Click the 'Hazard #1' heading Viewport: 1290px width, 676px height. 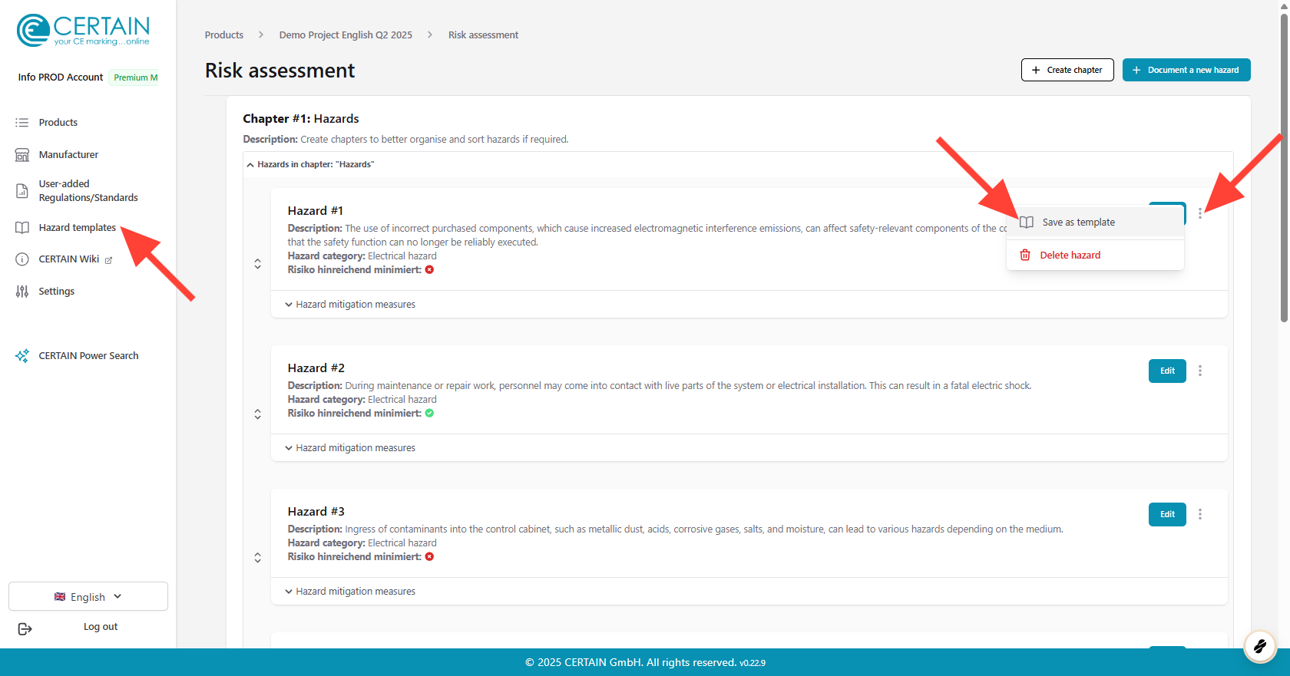(316, 211)
